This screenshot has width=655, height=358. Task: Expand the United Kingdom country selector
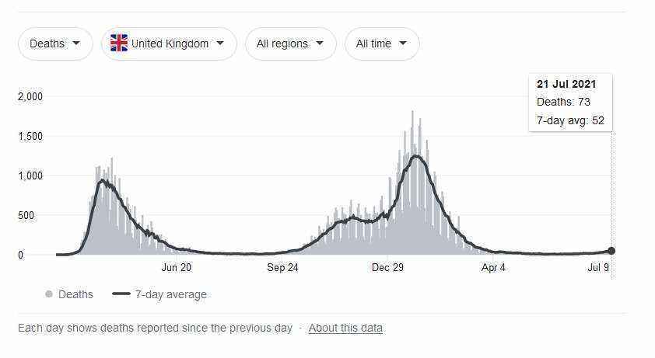click(169, 43)
